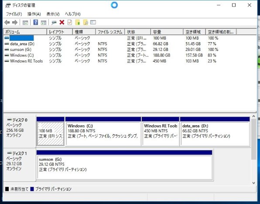Open the ヘルプ(H) menu

[72, 14]
